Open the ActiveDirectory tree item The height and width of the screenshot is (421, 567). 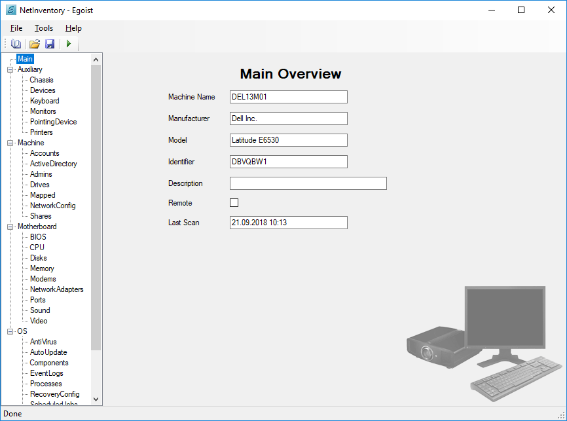click(54, 164)
